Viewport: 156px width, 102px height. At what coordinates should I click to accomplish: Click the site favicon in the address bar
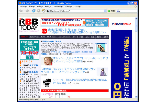pos(48,11)
